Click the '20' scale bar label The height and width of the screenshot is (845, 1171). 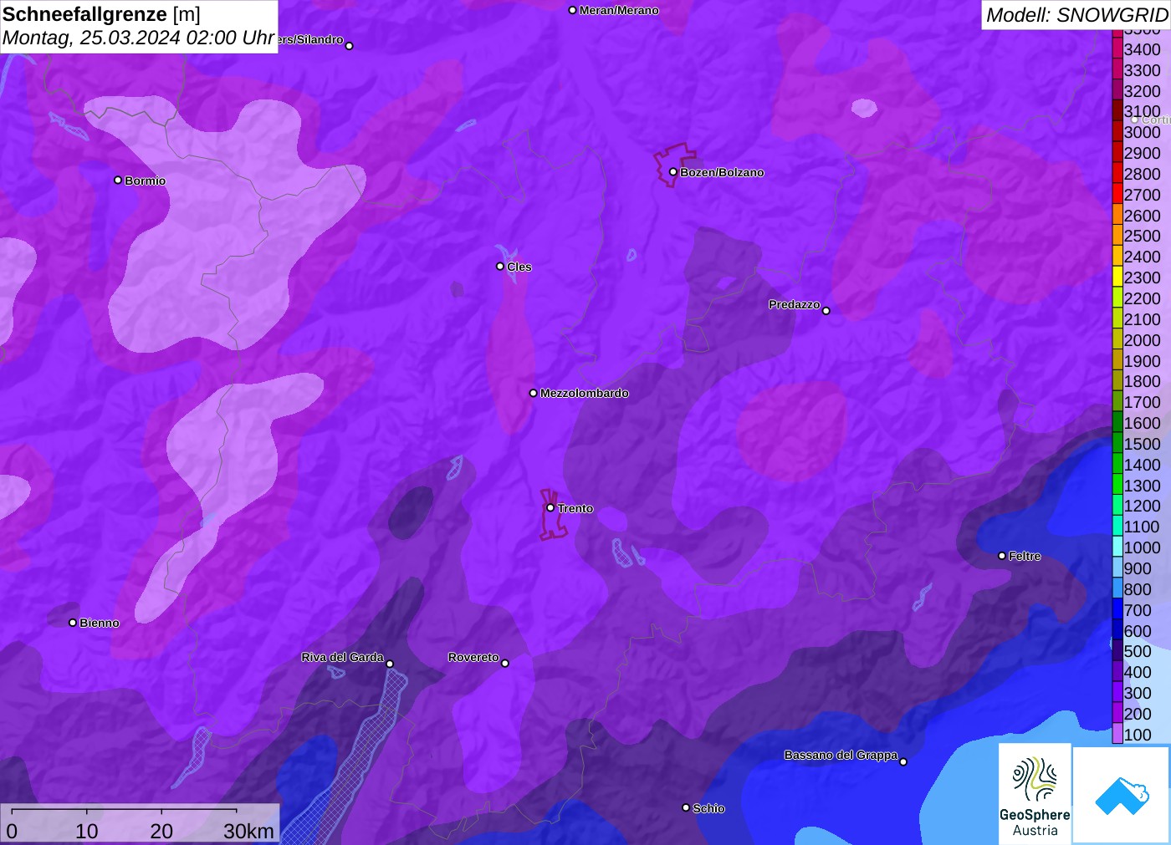pyautogui.click(x=161, y=831)
